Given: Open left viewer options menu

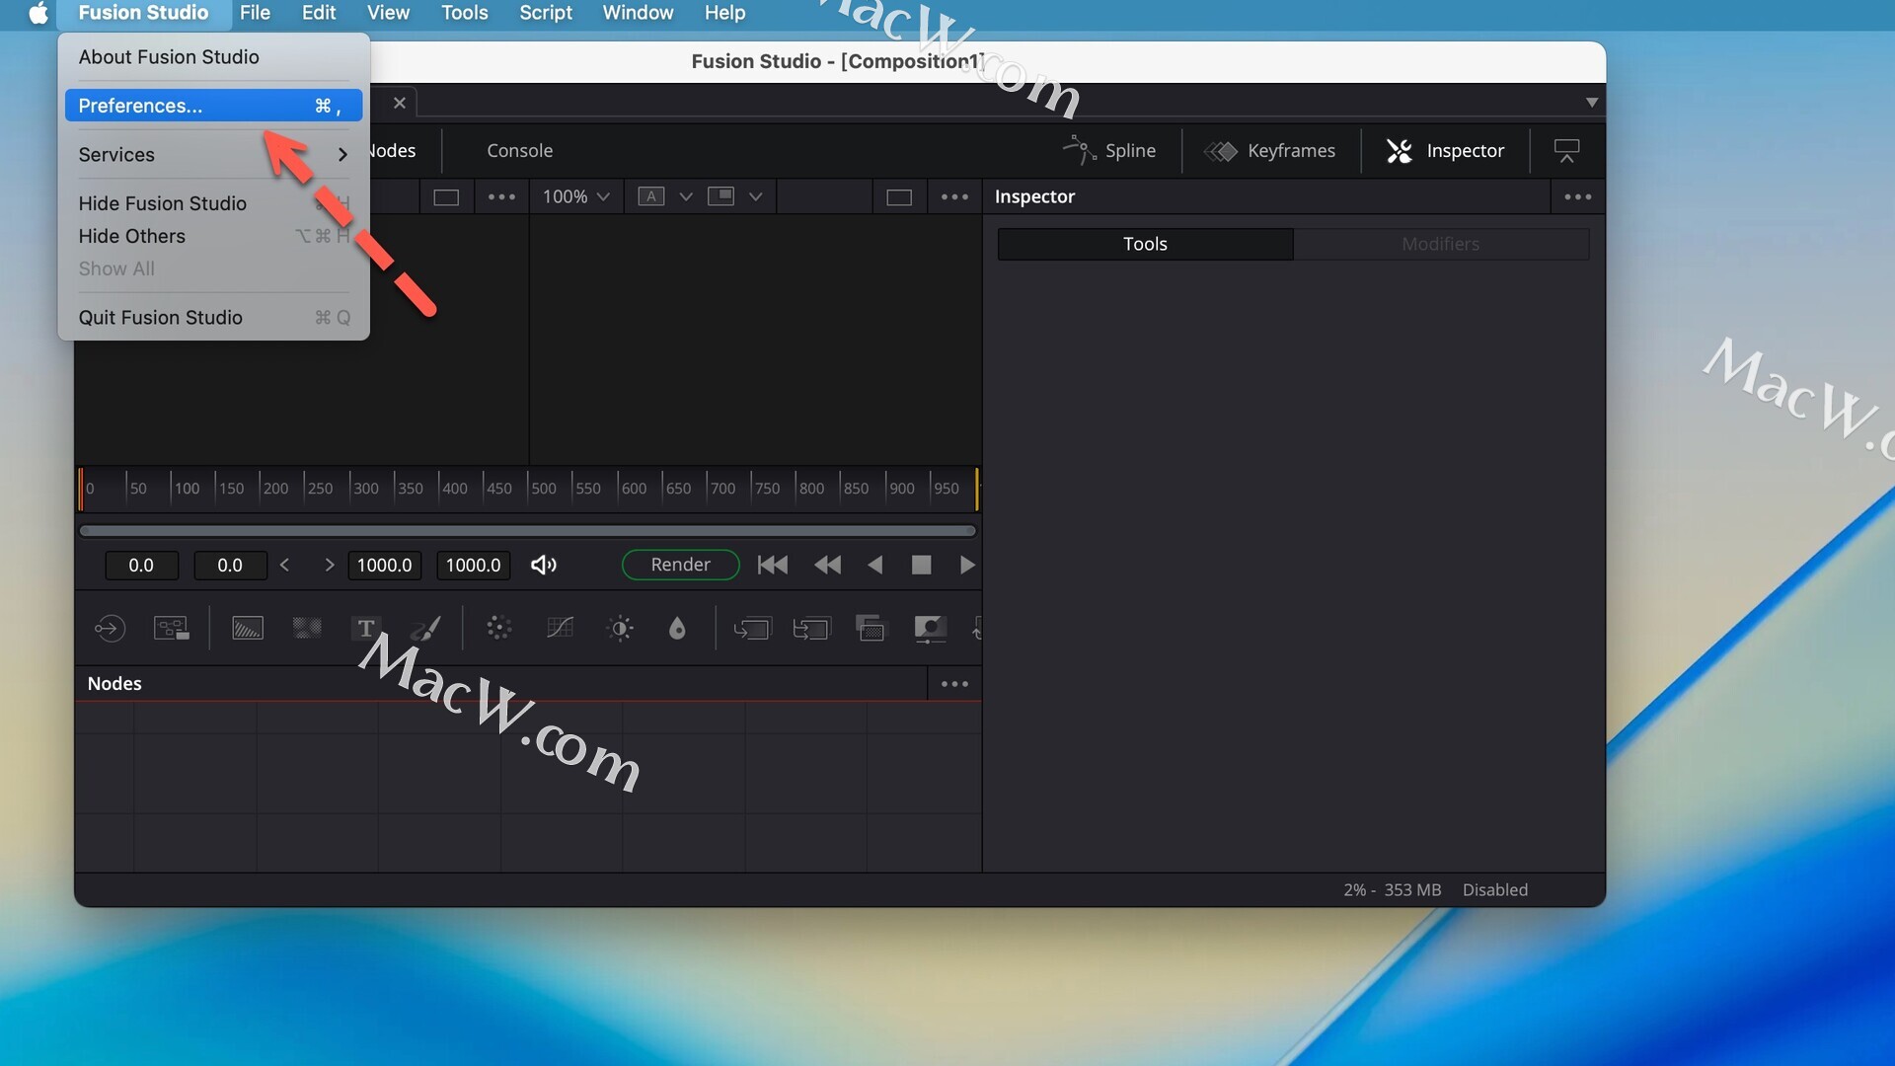Looking at the screenshot, I should (x=501, y=196).
